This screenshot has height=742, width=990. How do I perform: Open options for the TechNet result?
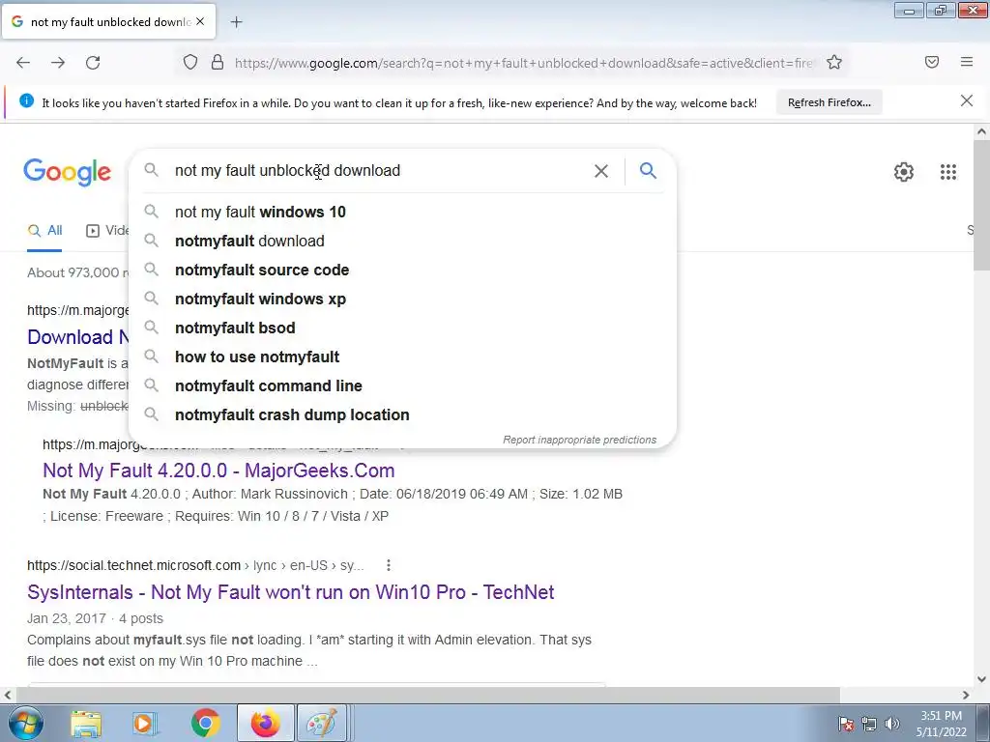389,565
